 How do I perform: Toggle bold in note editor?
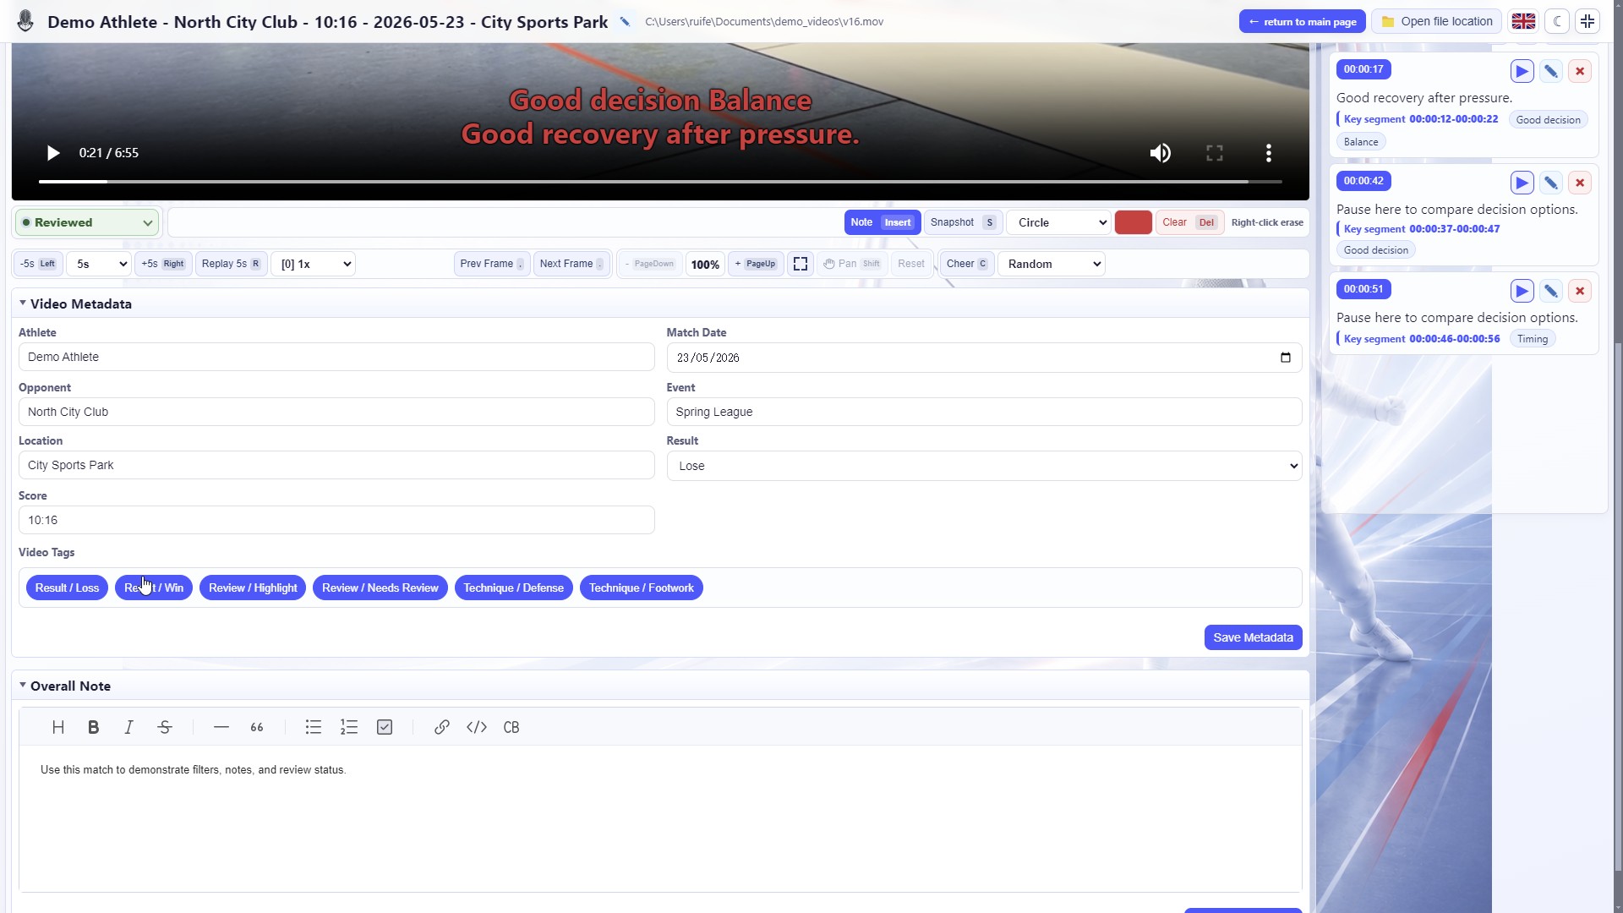pyautogui.click(x=94, y=727)
